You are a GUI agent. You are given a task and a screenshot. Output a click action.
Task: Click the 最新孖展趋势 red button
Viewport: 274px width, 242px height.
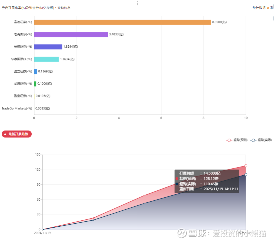tap(17, 134)
